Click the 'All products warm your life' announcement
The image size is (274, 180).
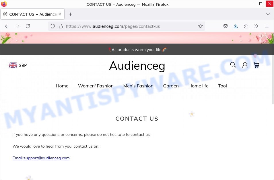pos(137,50)
